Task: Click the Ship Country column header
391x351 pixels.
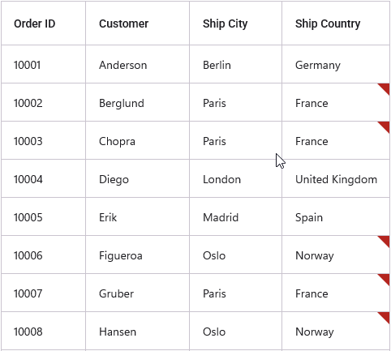Action: pos(336,24)
